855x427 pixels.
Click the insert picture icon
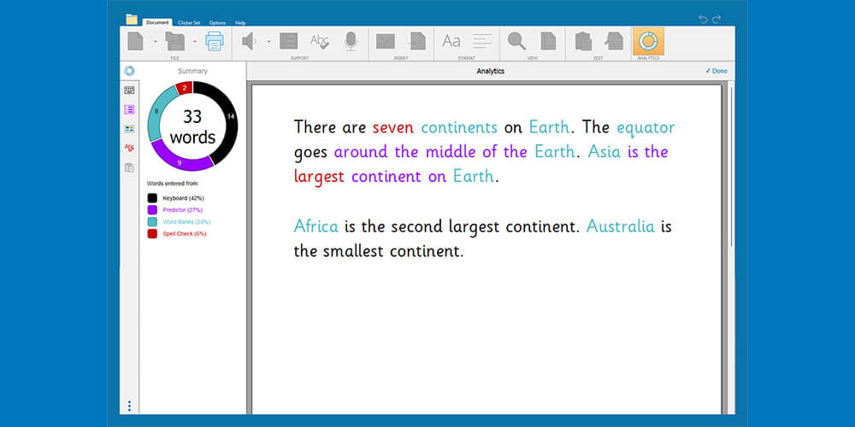(386, 41)
